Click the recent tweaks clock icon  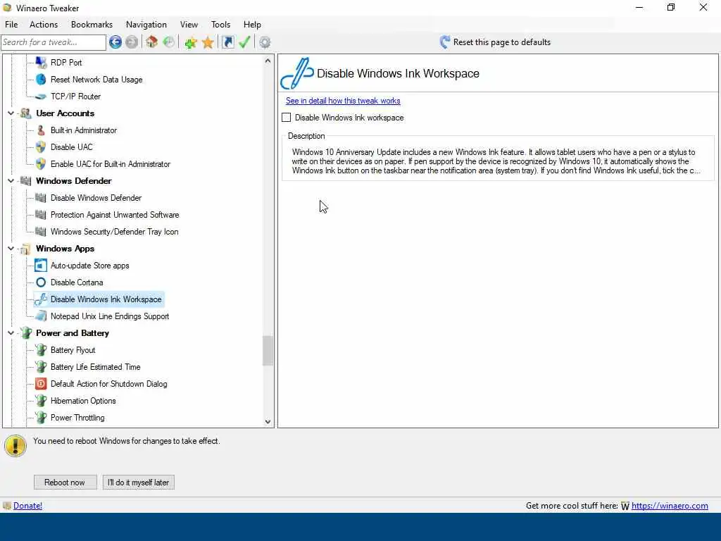[x=169, y=42]
